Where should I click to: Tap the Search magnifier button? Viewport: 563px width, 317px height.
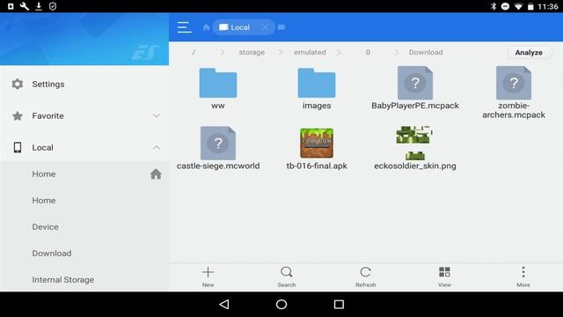(x=287, y=276)
